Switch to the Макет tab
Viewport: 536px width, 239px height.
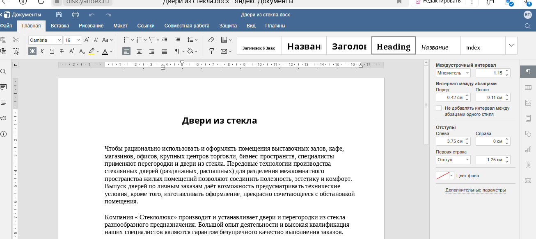(x=120, y=26)
